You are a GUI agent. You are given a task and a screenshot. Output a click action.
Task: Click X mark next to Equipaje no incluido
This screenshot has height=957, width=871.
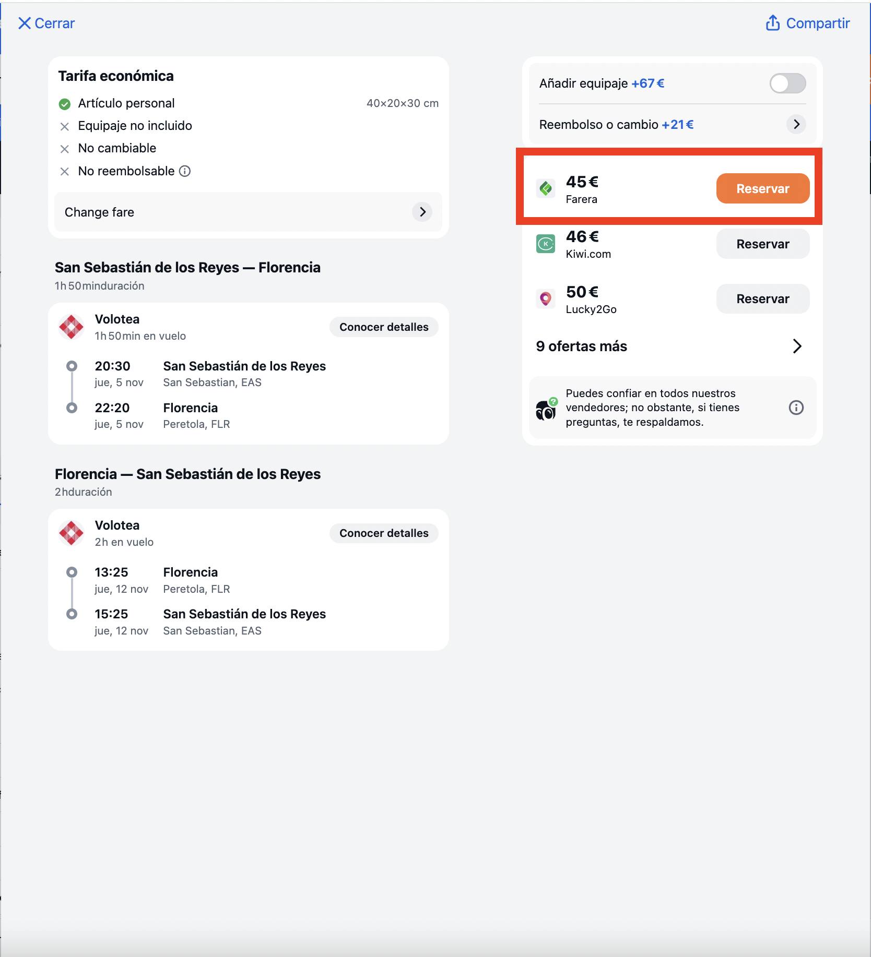point(65,127)
